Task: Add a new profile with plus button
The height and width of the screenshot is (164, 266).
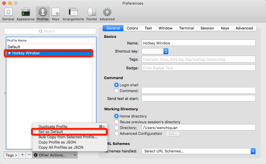Action: pos(22,155)
